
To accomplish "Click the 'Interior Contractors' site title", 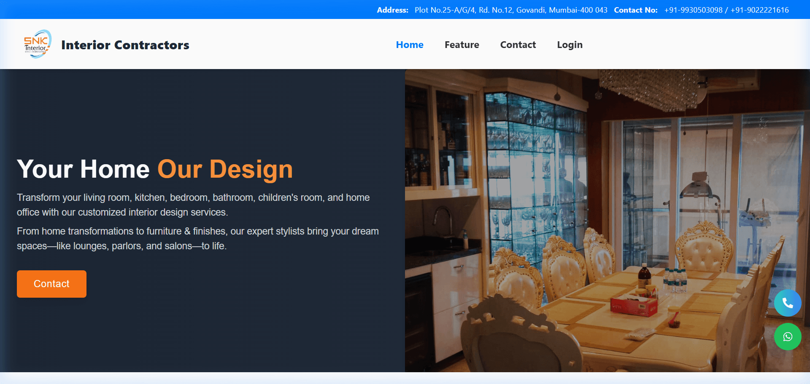I will (x=125, y=45).
